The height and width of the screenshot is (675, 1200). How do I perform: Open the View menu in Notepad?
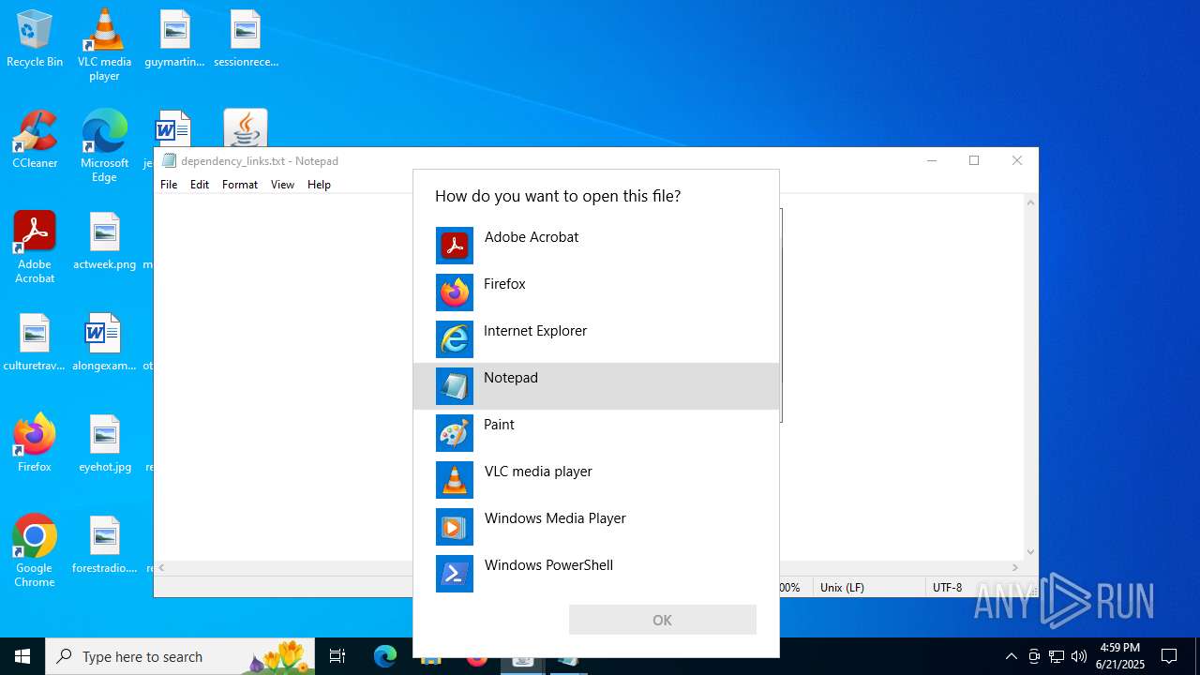click(282, 185)
